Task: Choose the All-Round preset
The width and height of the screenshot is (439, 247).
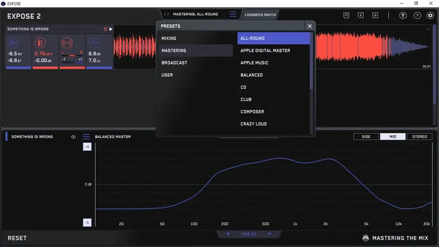Action: (273, 38)
